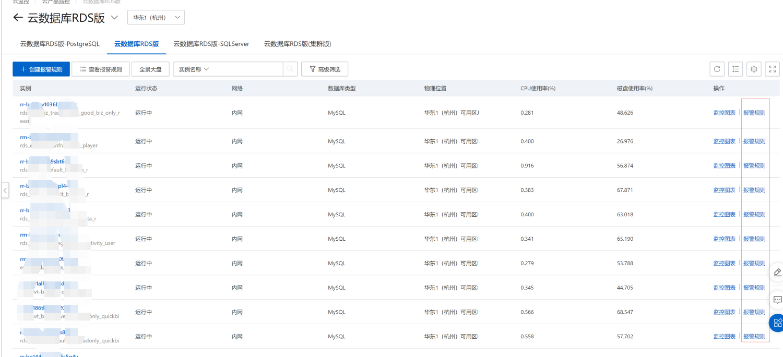Click the 高级筛选 filter button
Viewport: 783px width, 357px height.
point(324,69)
